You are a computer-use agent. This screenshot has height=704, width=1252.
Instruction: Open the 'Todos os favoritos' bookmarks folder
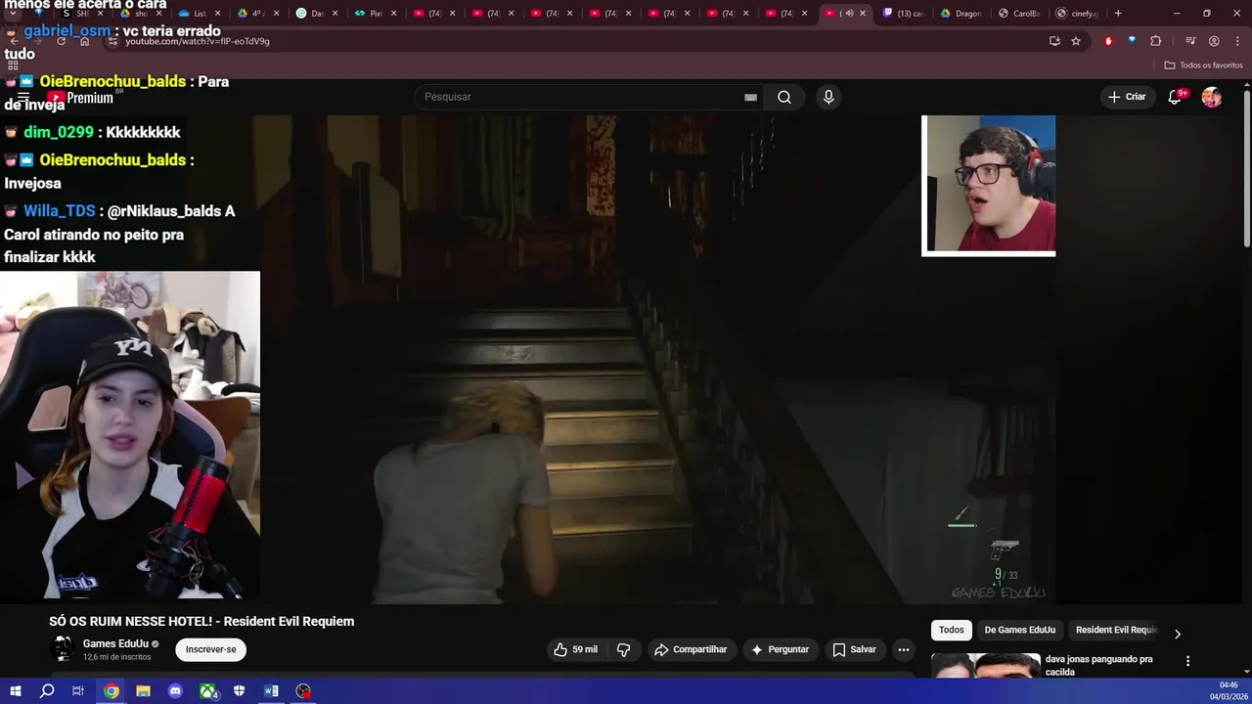point(1203,66)
